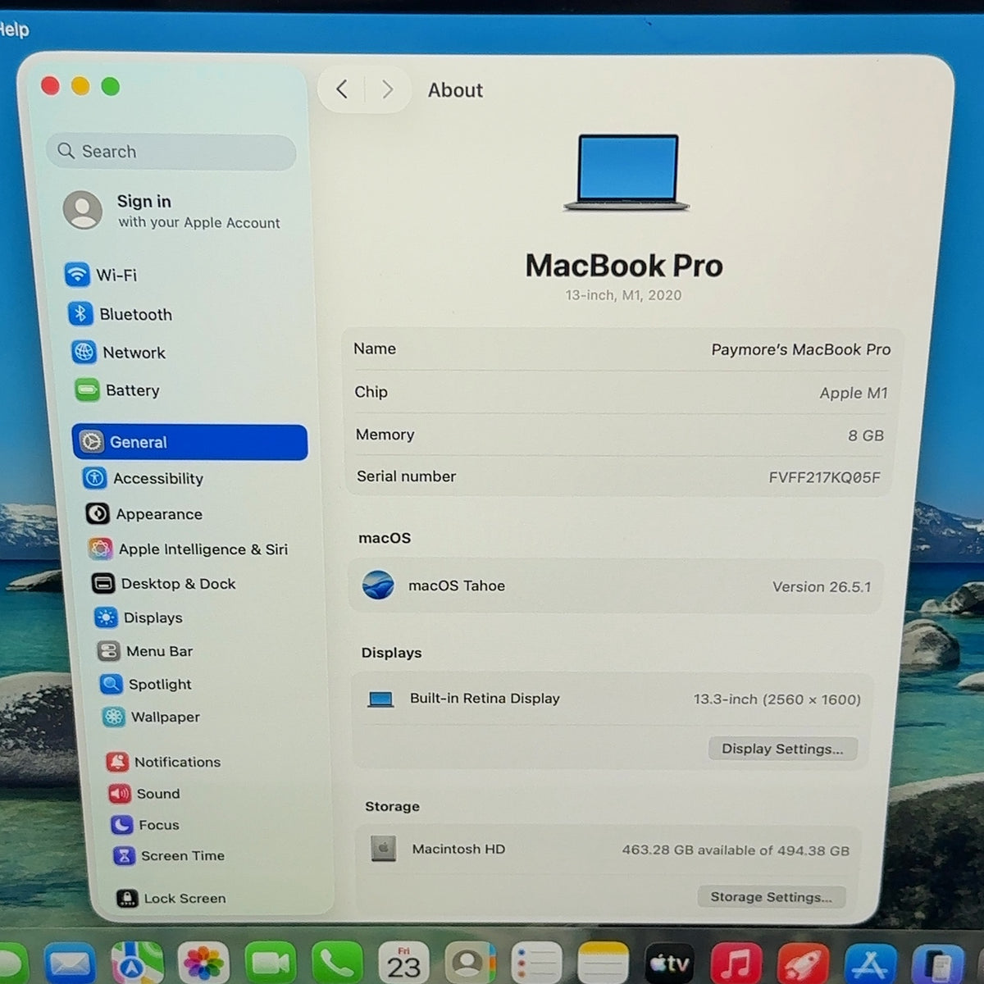Screen dimensions: 984x984
Task: Click the 8 GB memory value
Action: pos(866,435)
